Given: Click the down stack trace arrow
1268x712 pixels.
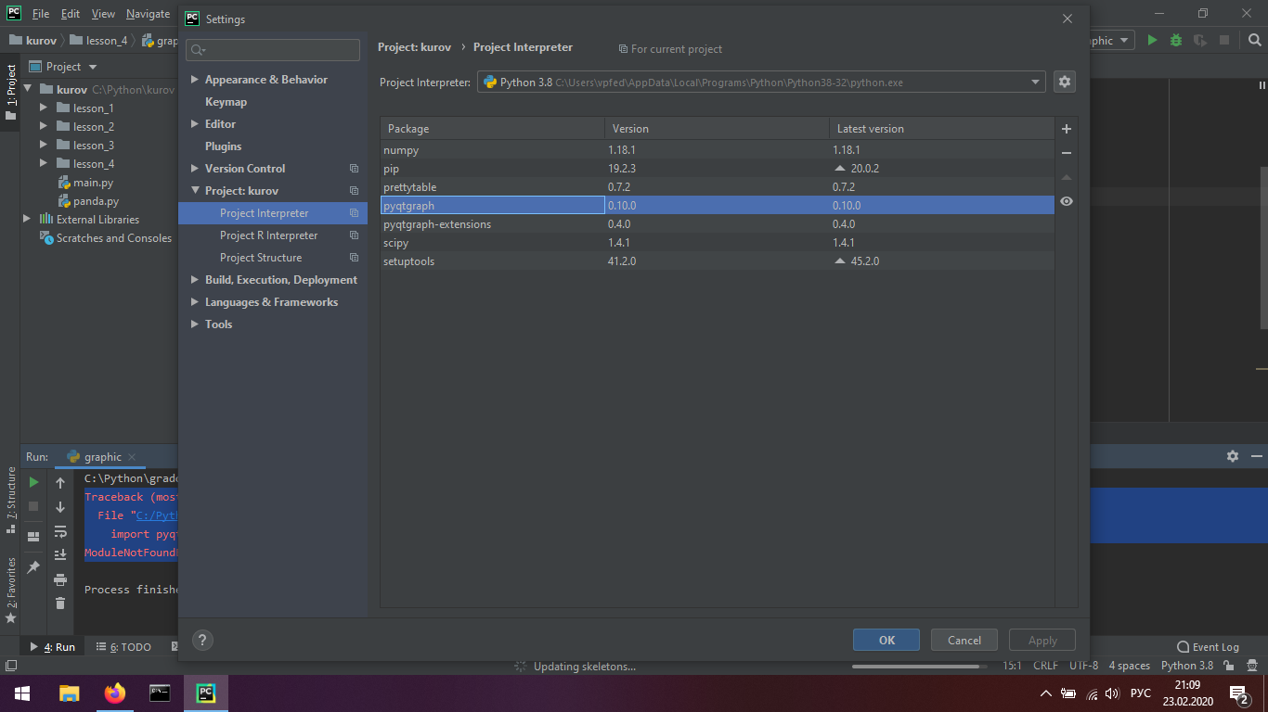Looking at the screenshot, I should coord(60,507).
